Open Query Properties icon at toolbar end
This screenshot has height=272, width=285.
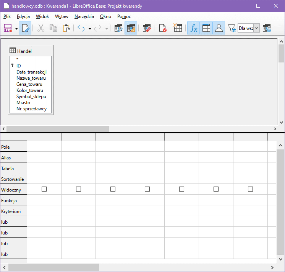click(x=267, y=28)
